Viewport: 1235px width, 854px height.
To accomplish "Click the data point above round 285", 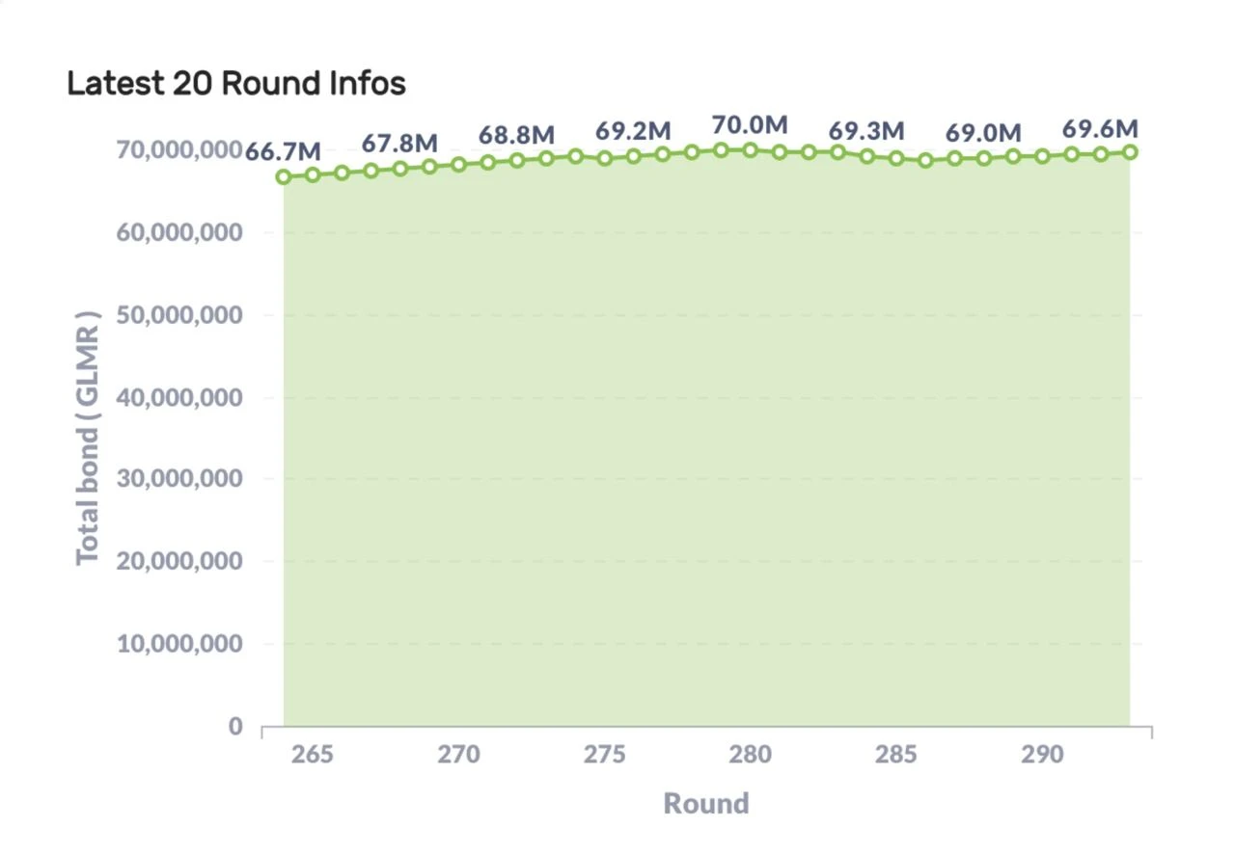I will pyautogui.click(x=896, y=158).
